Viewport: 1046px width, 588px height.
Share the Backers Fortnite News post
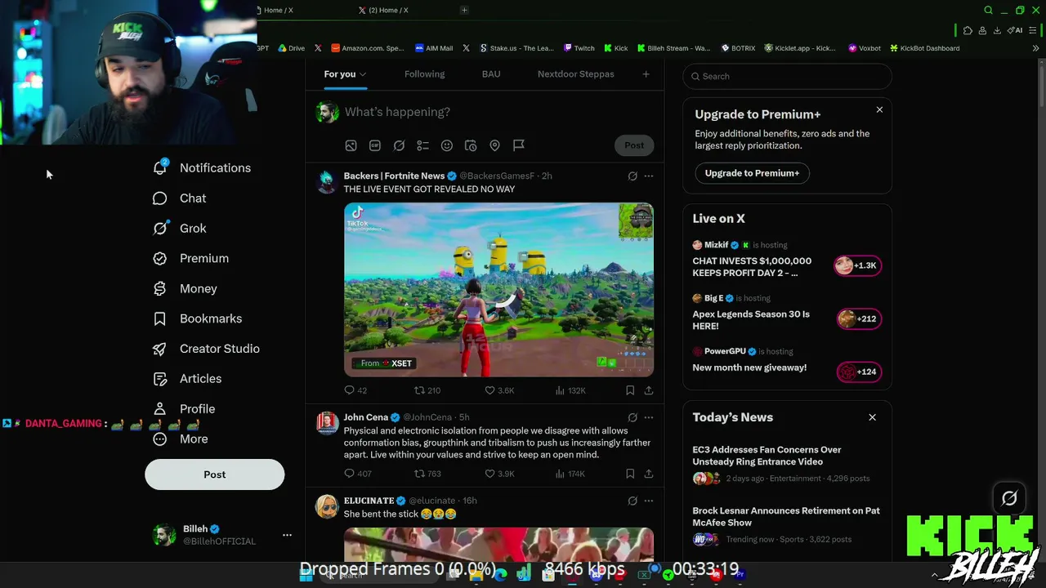pyautogui.click(x=649, y=390)
